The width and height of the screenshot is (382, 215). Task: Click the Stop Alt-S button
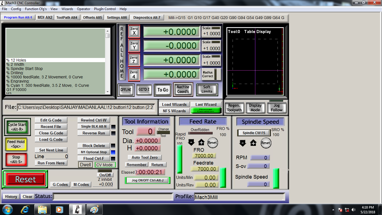point(16,159)
